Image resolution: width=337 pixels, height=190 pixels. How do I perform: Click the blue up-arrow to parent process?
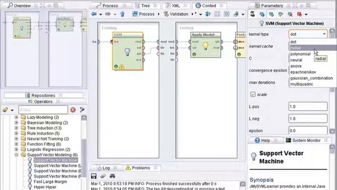click(x=123, y=14)
